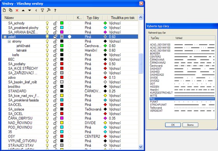Open line type DIVIDE of NAD_ROVINOU

[90, 123]
